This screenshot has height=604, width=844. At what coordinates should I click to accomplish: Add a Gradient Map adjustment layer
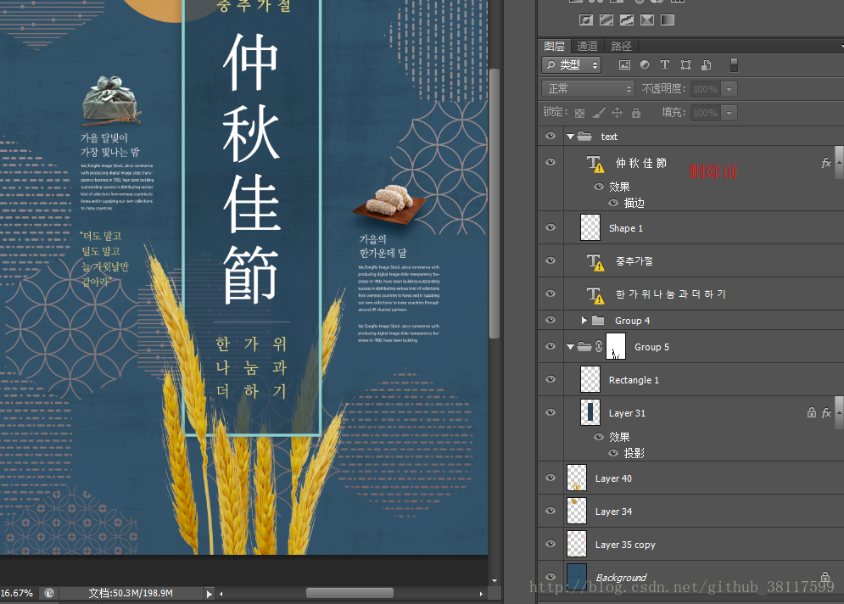coord(668,20)
